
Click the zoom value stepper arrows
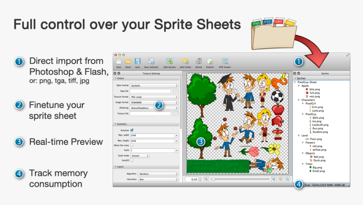click(x=200, y=179)
